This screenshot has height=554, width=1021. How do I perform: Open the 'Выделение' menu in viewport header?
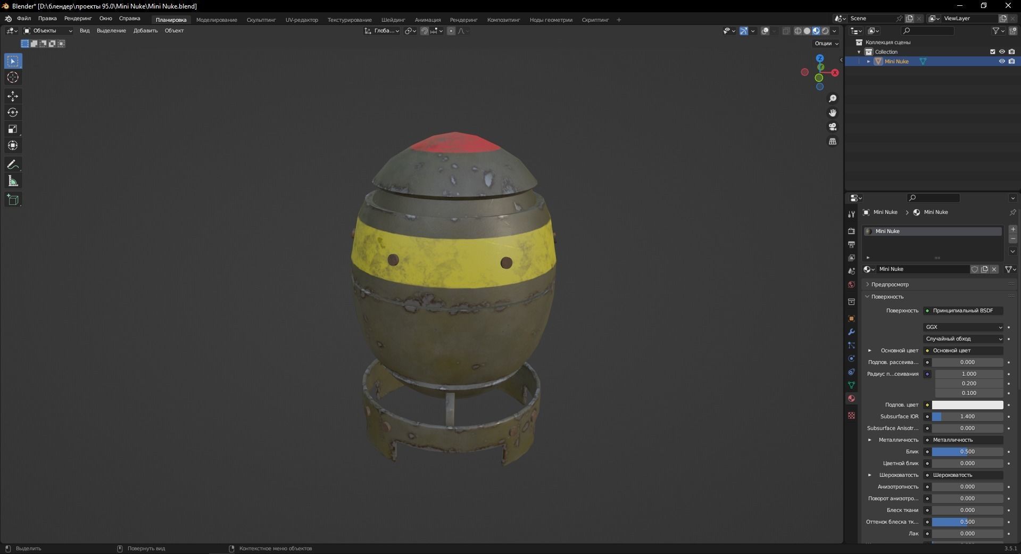click(x=111, y=31)
